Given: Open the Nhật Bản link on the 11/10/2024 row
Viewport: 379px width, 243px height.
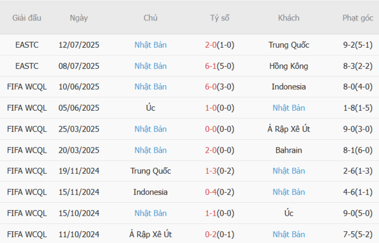Looking at the screenshot, I should click(x=289, y=234).
